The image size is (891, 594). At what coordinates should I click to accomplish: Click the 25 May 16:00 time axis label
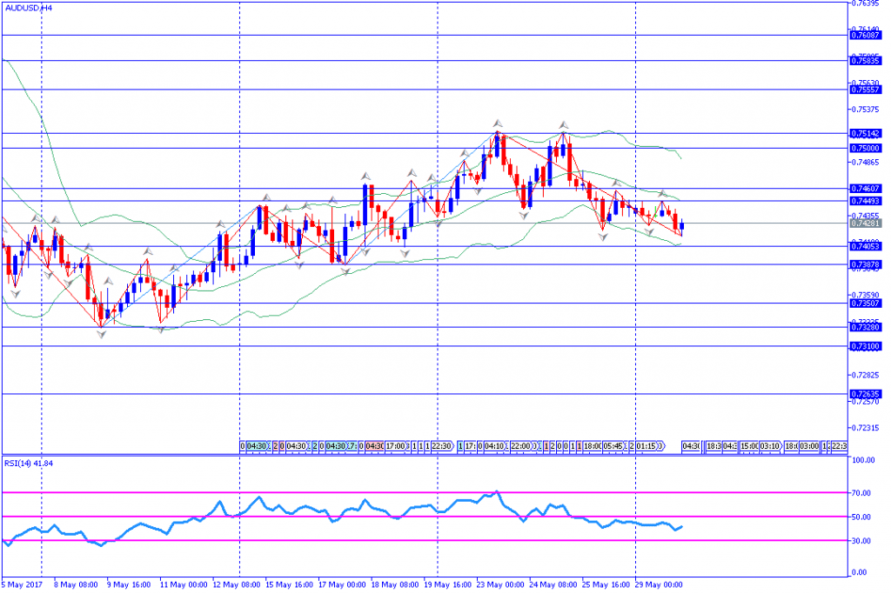click(x=606, y=585)
